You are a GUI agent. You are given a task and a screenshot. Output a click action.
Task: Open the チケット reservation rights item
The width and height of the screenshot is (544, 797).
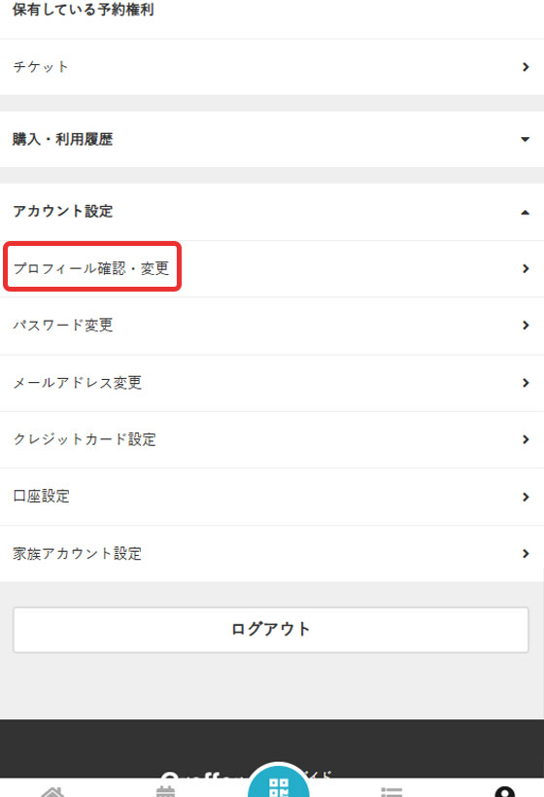pos(272,67)
